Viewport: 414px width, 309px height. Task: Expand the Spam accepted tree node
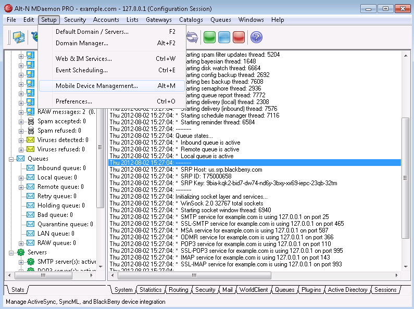click(21, 122)
